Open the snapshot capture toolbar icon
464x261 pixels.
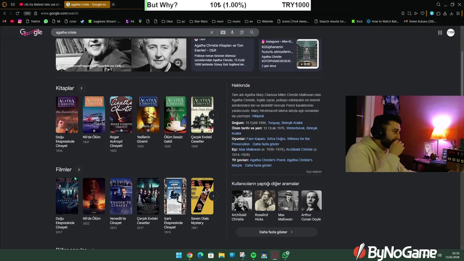[409, 13]
